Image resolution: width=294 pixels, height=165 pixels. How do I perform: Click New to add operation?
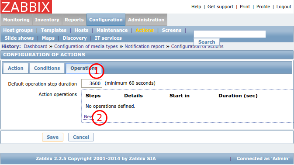(x=88, y=117)
